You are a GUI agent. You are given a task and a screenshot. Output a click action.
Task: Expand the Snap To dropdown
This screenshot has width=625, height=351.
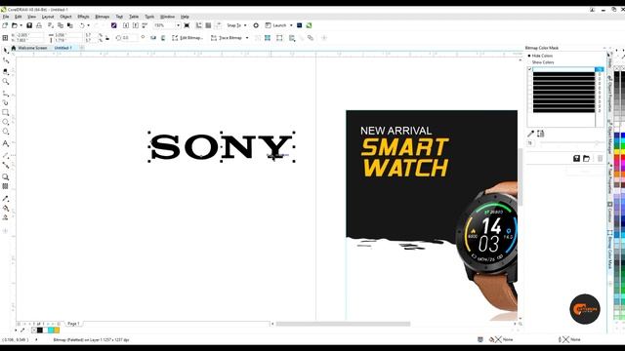click(x=245, y=25)
